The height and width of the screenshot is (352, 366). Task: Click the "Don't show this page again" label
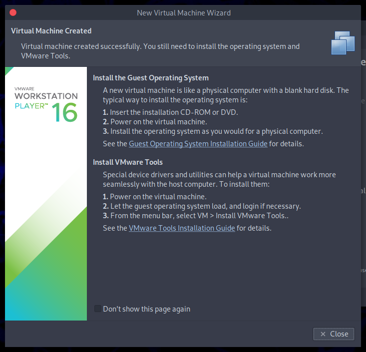coord(146,309)
